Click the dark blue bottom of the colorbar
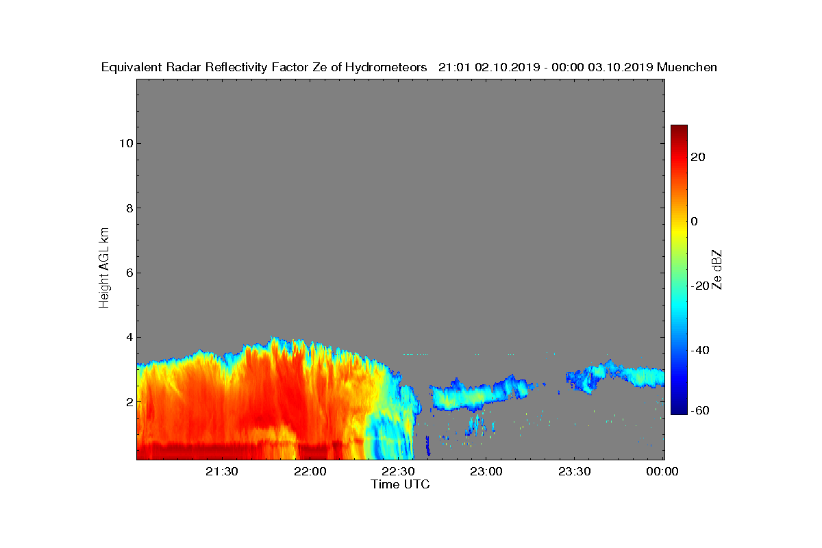Image resolution: width=822 pixels, height=548 pixels. point(679,409)
